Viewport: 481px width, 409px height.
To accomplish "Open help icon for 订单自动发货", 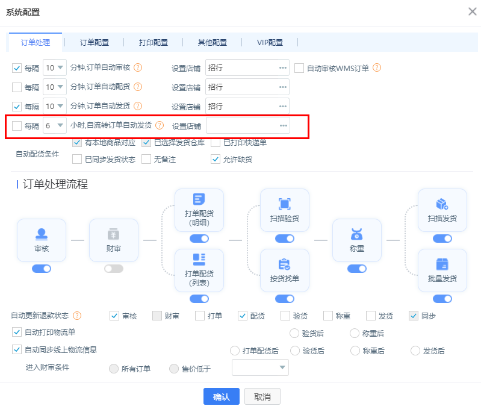I will (138, 106).
